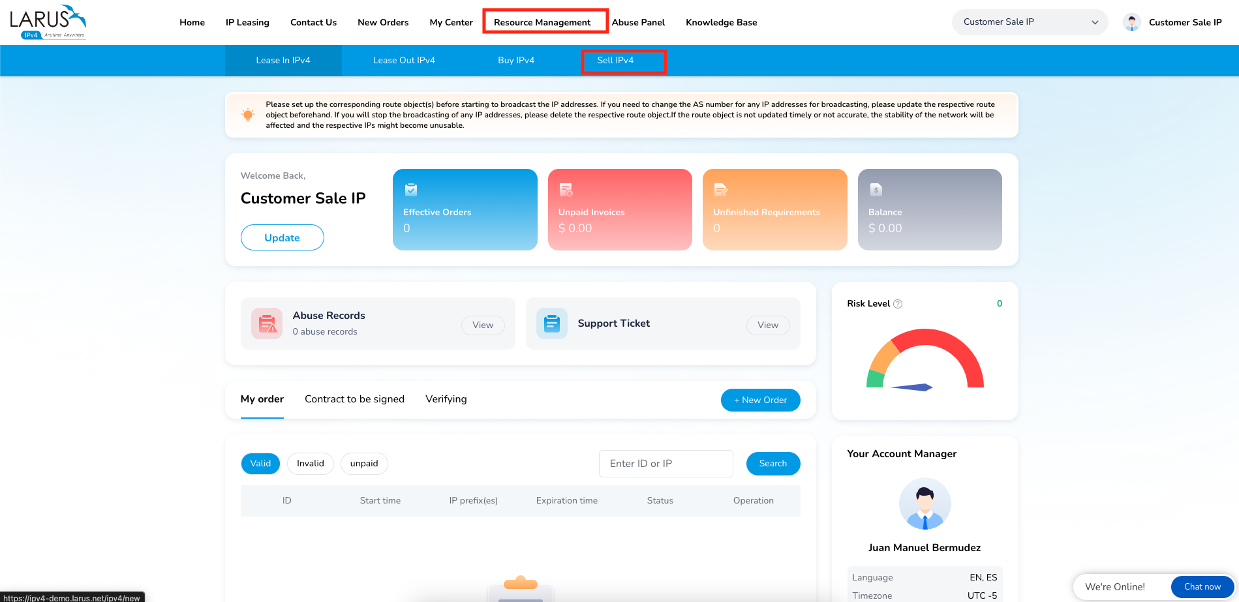
Task: Click the Effective Orders card
Action: click(x=465, y=210)
